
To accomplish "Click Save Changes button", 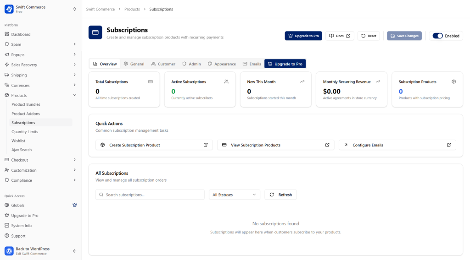I will click(404, 36).
